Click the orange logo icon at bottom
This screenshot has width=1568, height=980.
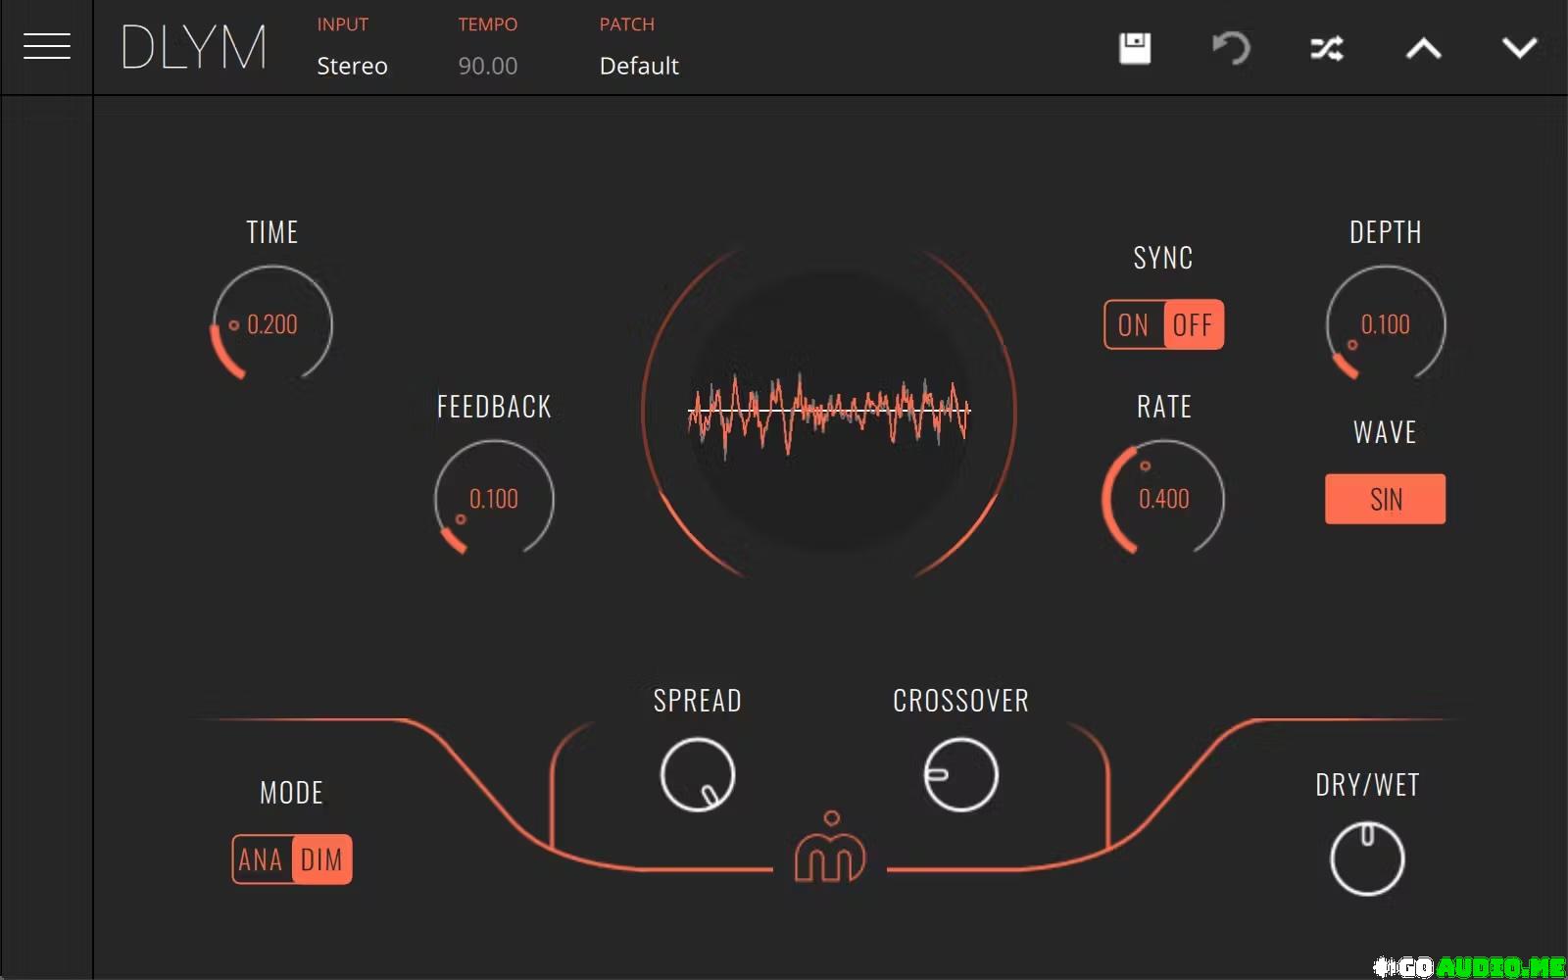tap(830, 849)
